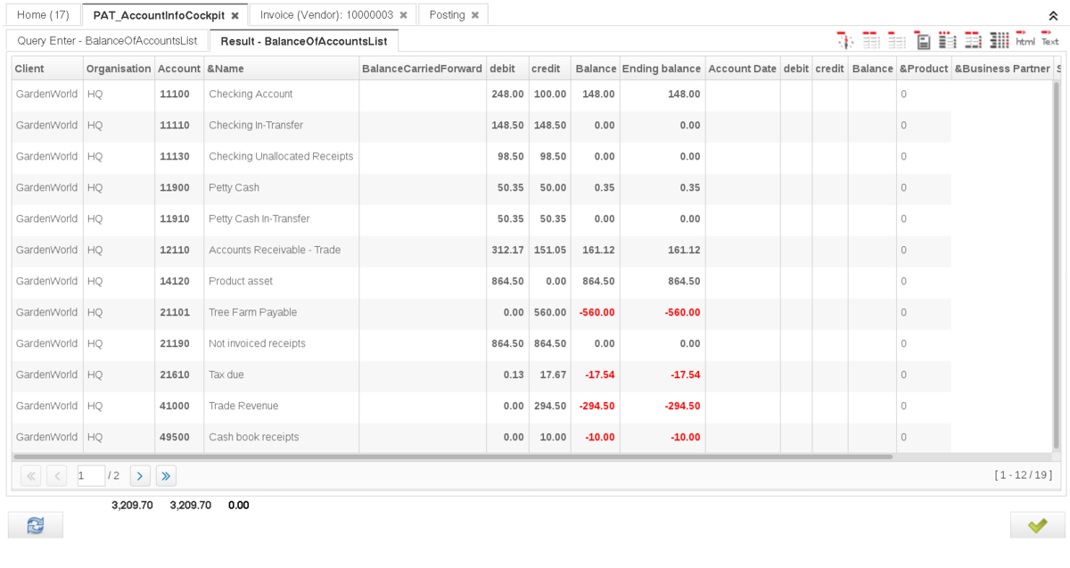The width and height of the screenshot is (1070, 568).
Task: Go to the next results page
Action: pyautogui.click(x=140, y=475)
